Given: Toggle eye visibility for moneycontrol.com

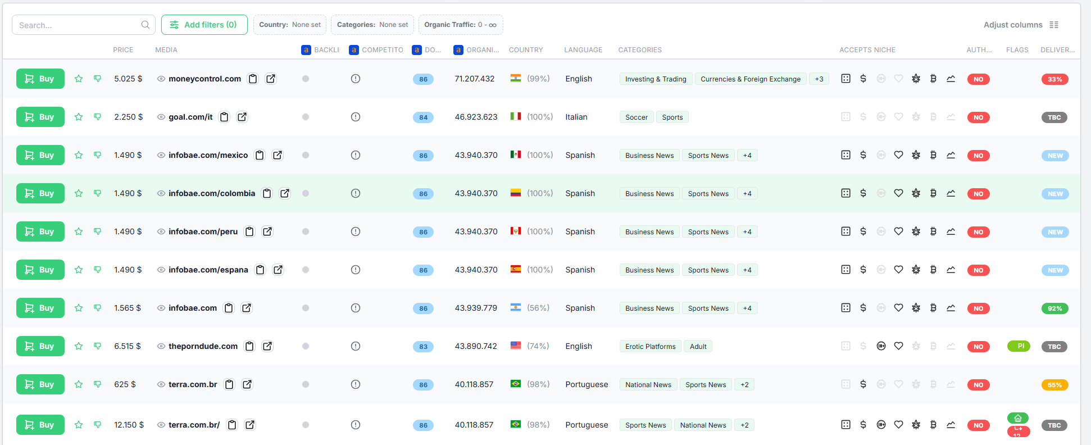Looking at the screenshot, I should coord(161,79).
